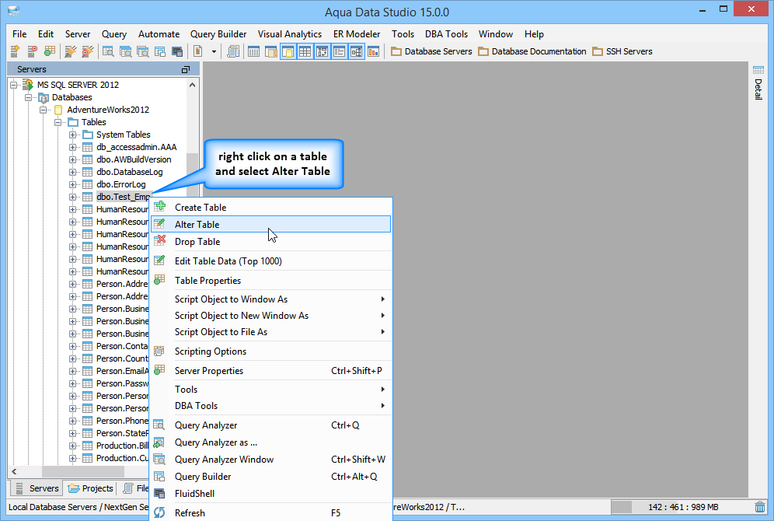Click the Delete Server toolbar icon

32,51
